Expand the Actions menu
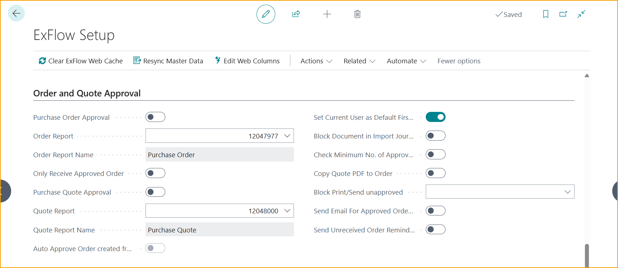618x268 pixels. tap(316, 61)
